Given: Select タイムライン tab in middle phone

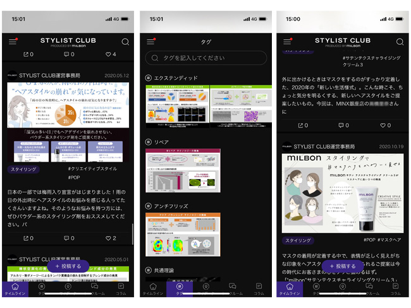Looking at the screenshot, I should click(153, 289).
